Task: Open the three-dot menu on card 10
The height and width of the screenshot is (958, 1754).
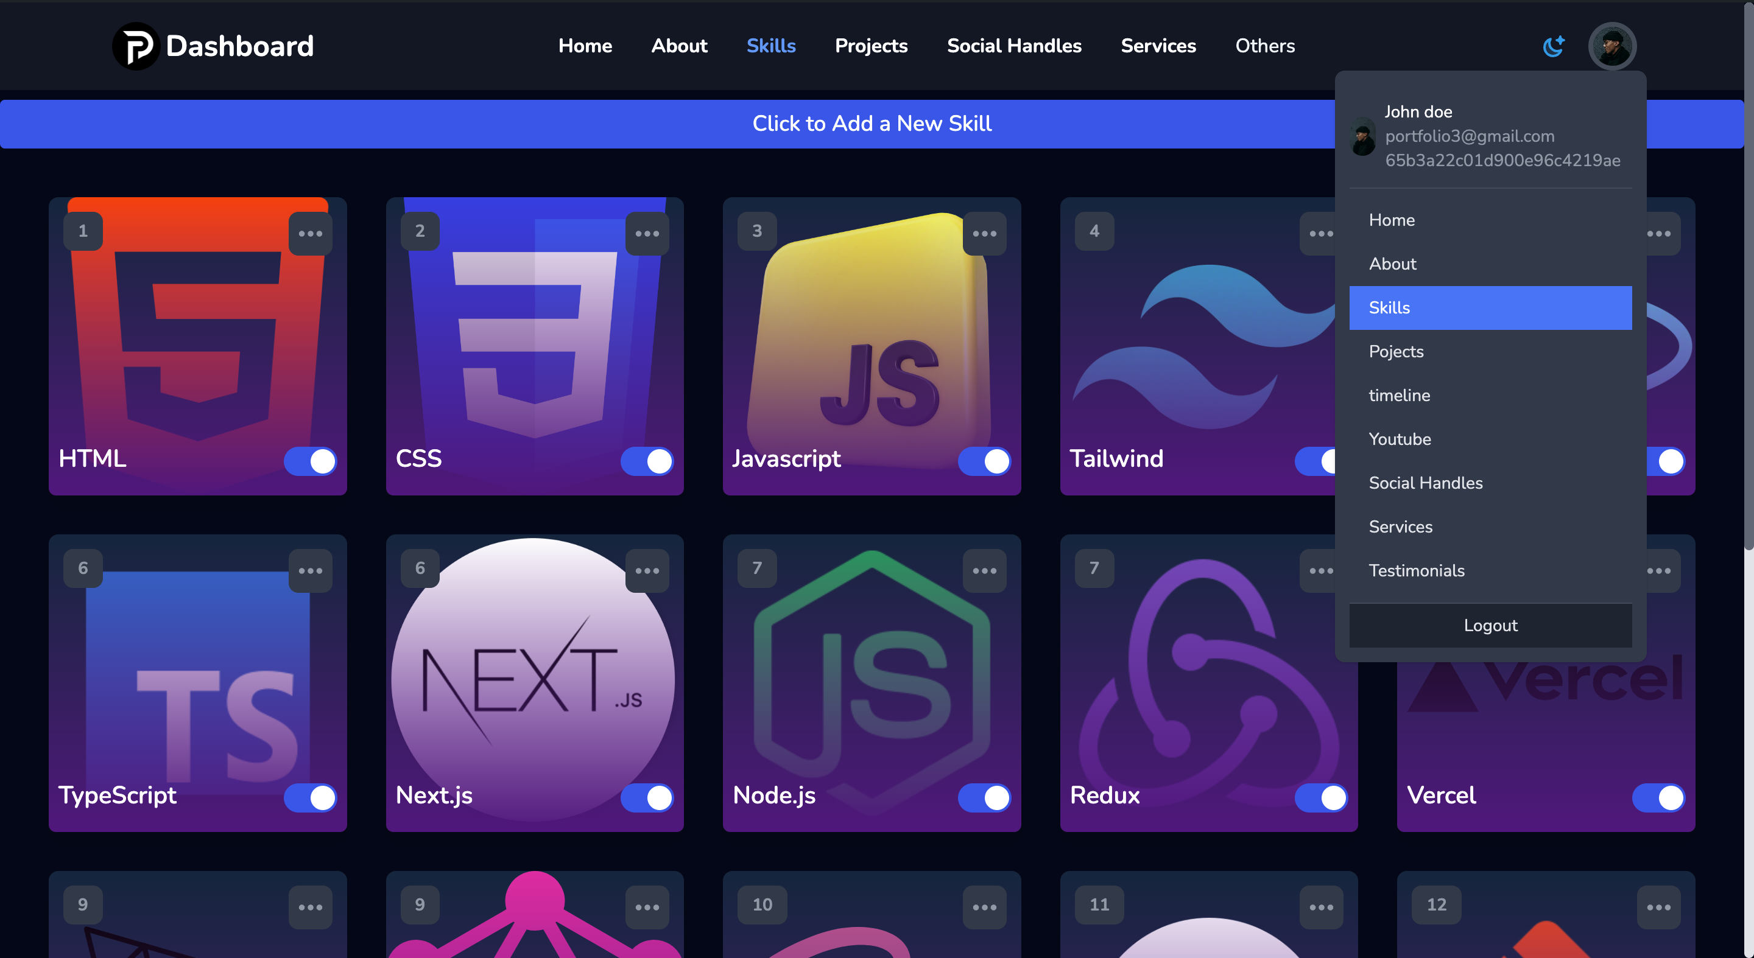Action: tap(984, 907)
